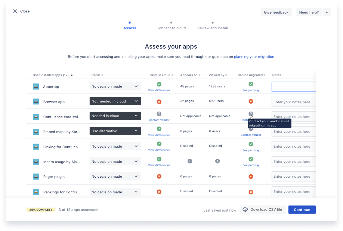Click '1238 users' cell for Appertop
Image resolution: width=343 pixels, height=231 pixels.
pos(217,86)
